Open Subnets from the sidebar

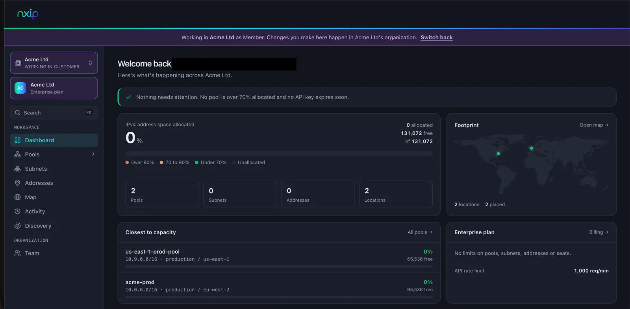(x=54, y=169)
